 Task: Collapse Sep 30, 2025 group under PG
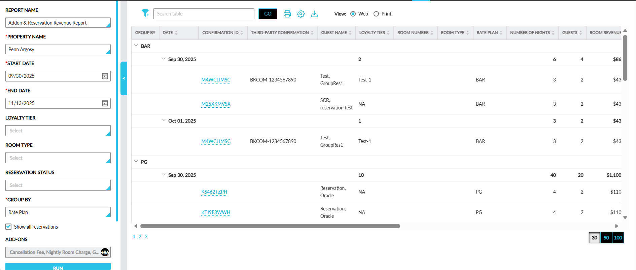pyautogui.click(x=164, y=174)
